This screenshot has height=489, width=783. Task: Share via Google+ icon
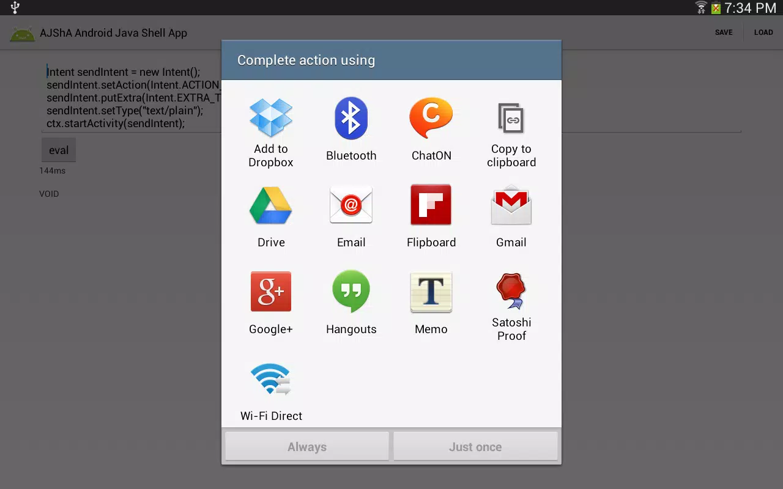point(271,292)
